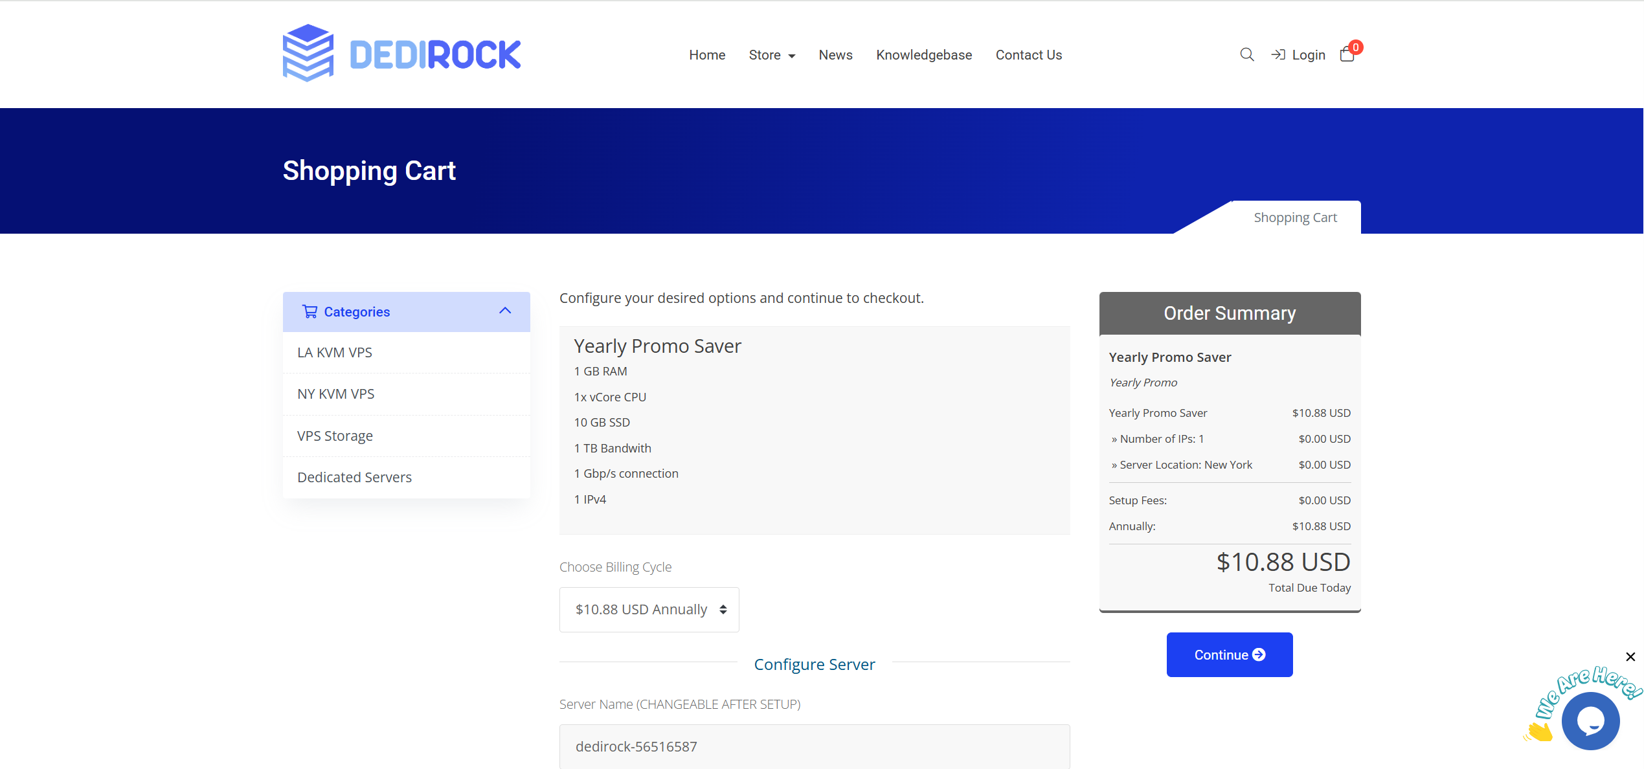Navigate to Contact Us
Screen dimensions: 1644x769
click(x=1028, y=55)
